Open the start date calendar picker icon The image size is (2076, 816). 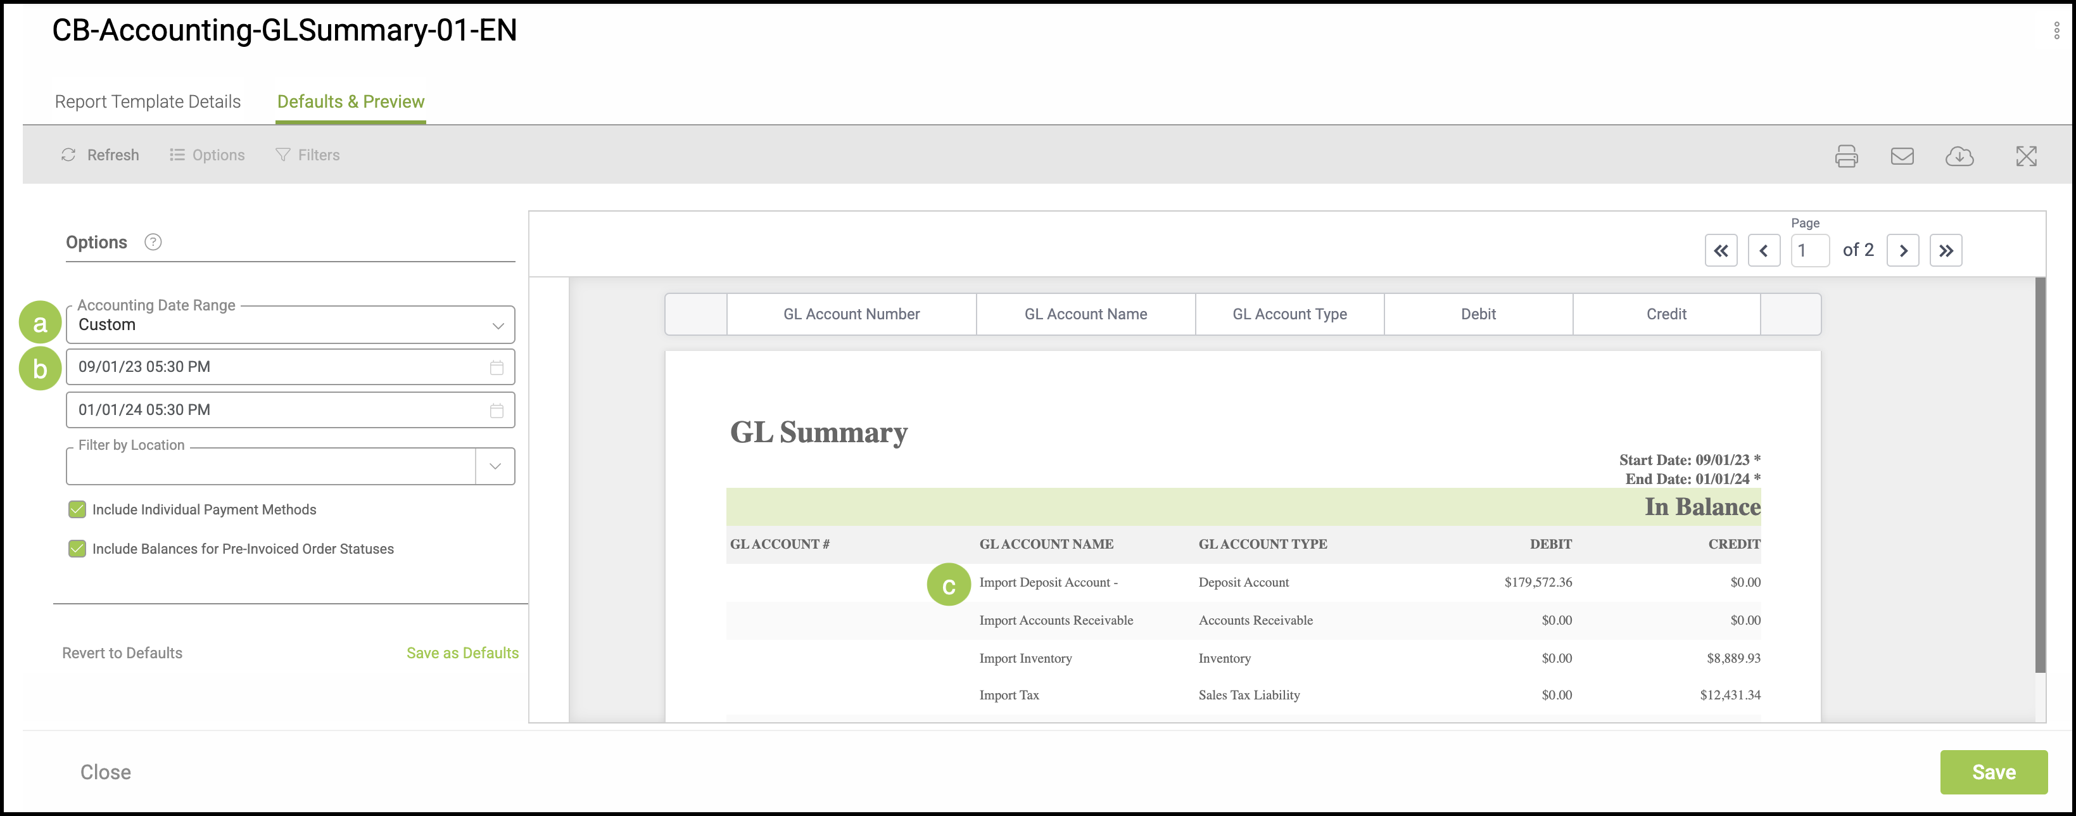point(497,367)
